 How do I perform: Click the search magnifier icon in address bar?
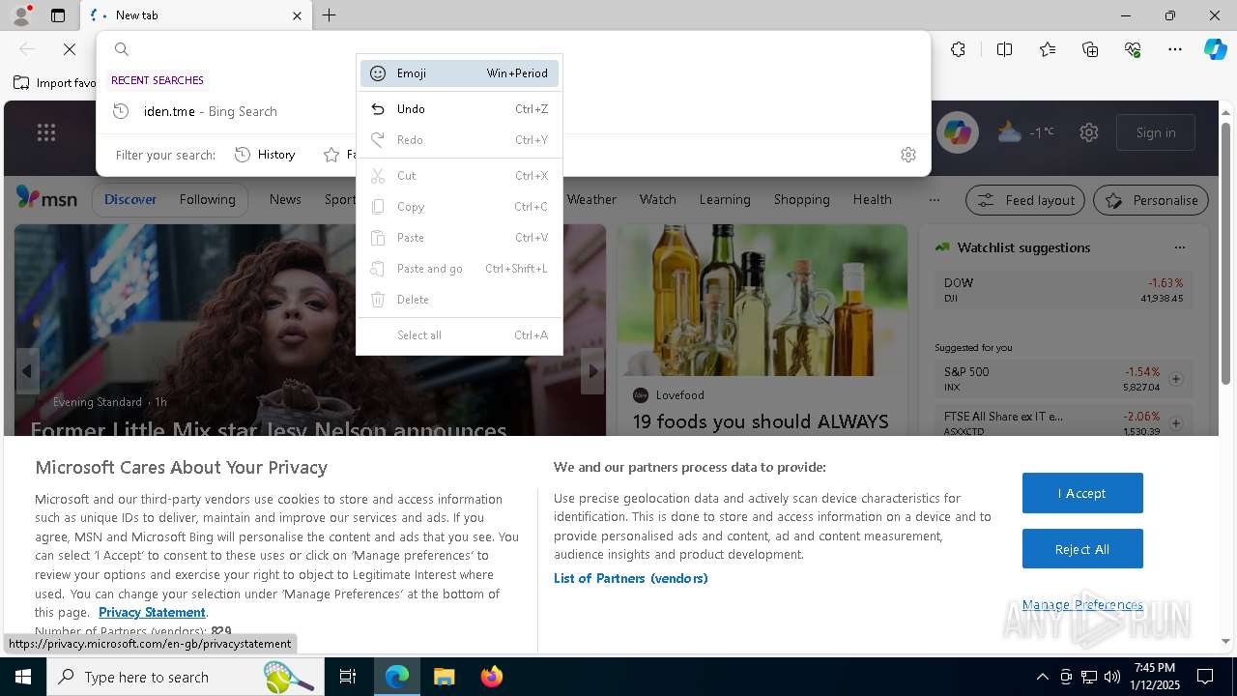pyautogui.click(x=122, y=49)
